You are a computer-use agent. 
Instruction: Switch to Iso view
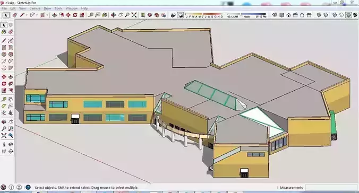pyautogui.click(x=275, y=15)
